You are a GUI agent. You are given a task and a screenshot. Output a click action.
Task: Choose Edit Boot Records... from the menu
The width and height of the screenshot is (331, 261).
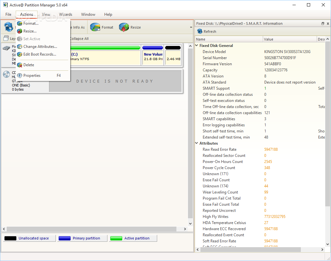click(43, 54)
